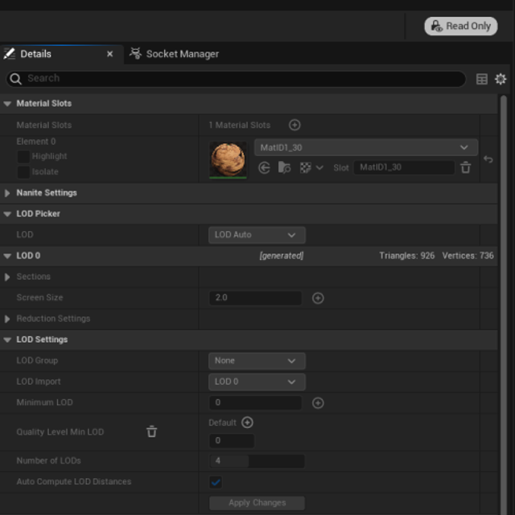Click the Minimum LOD value field
Screen dimensions: 515x515
255,402
